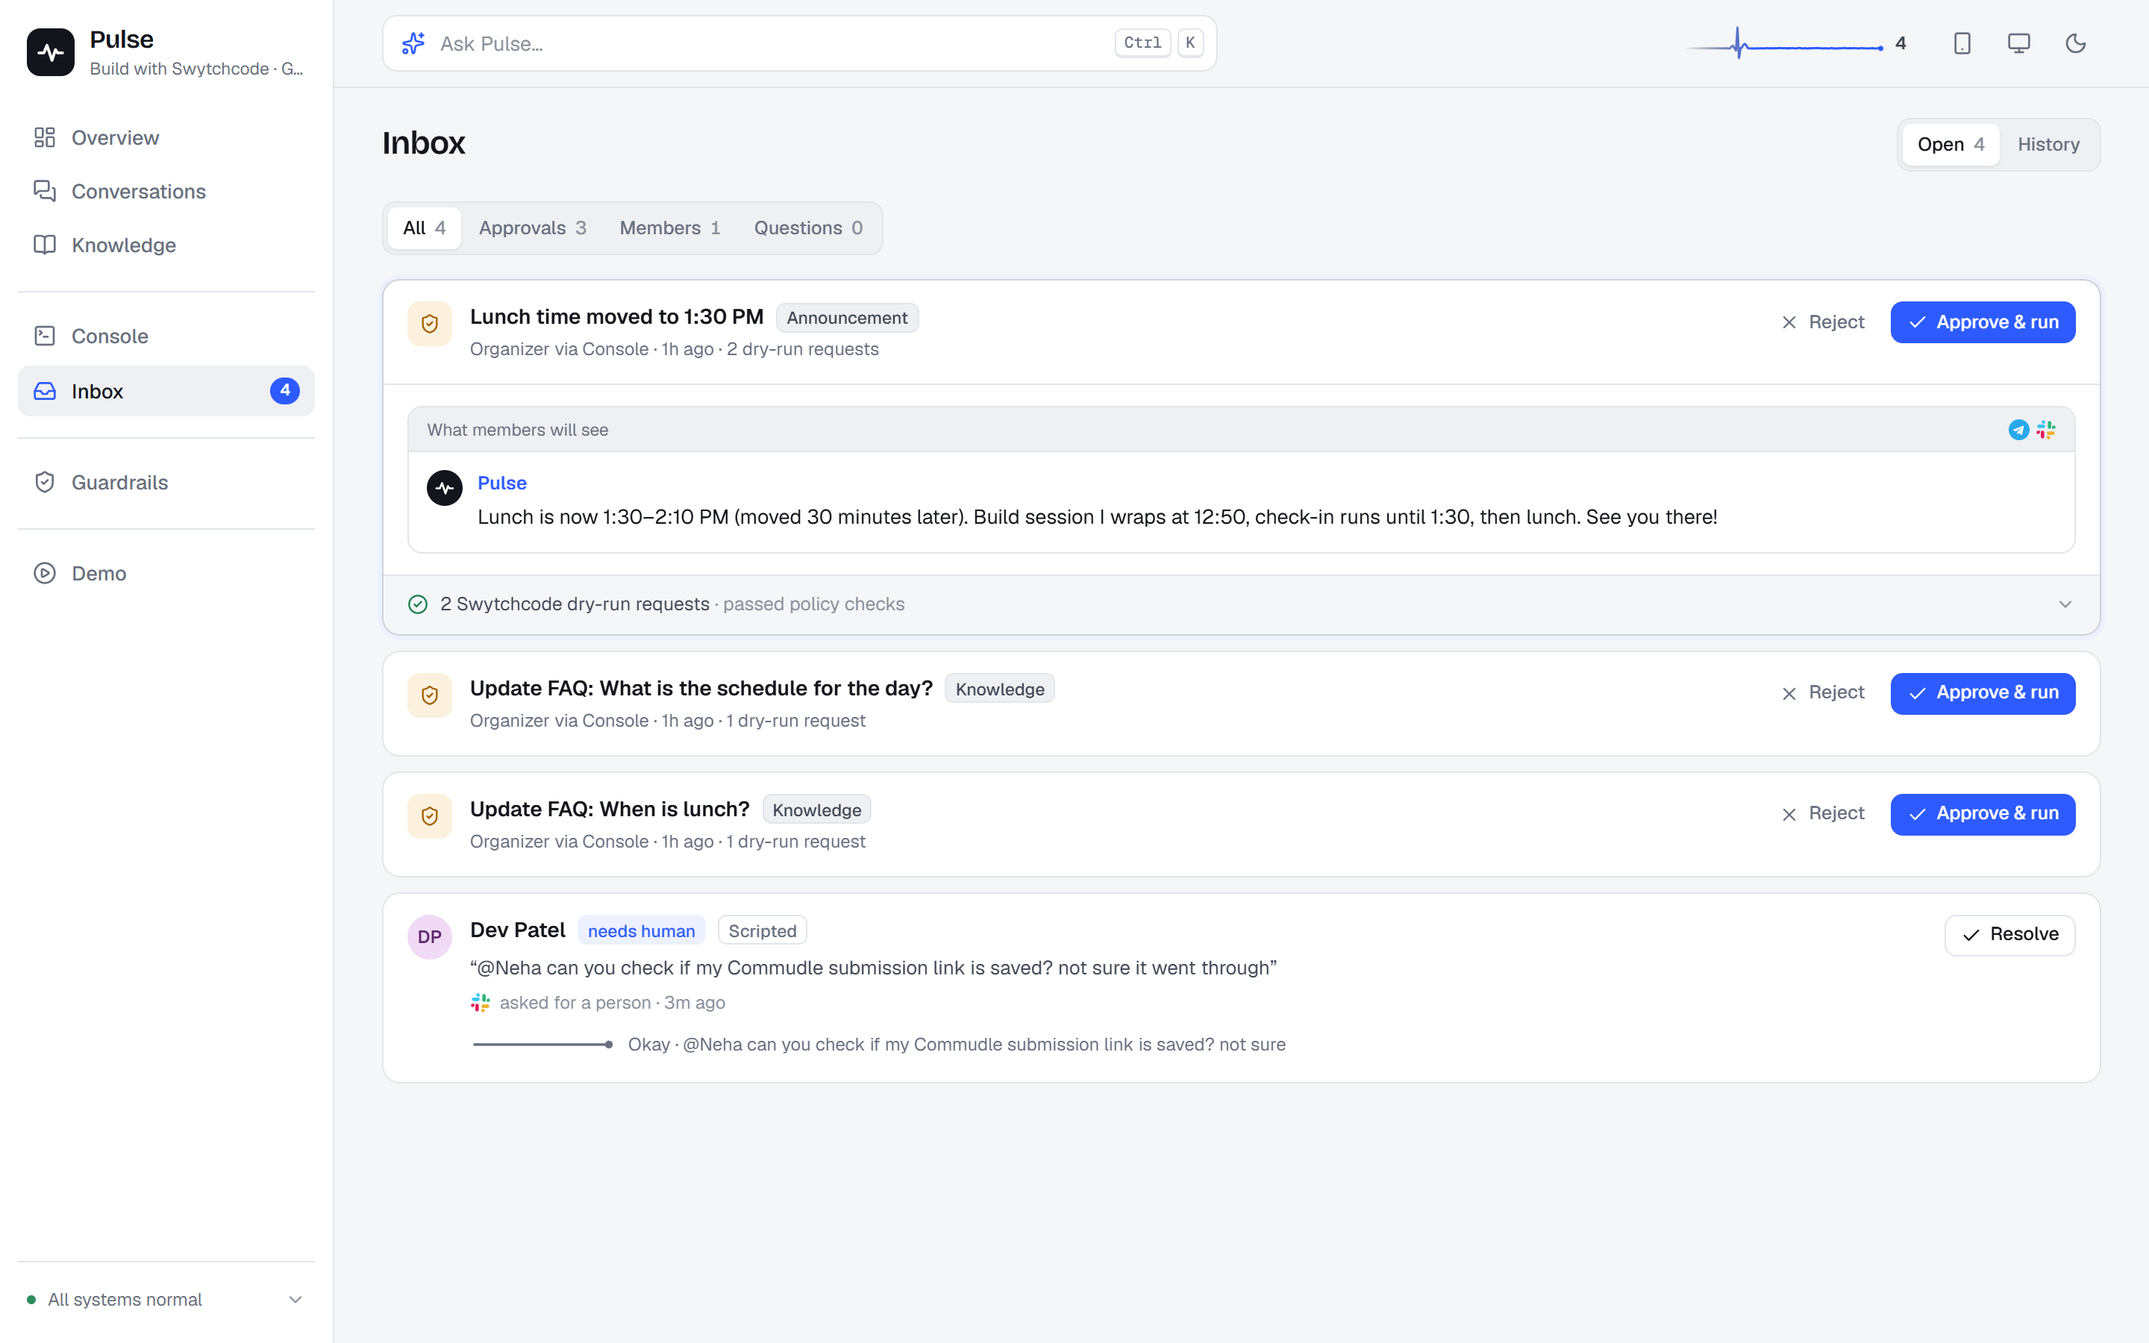Select Inbox in the sidebar
This screenshot has width=2149, height=1343.
[x=166, y=391]
